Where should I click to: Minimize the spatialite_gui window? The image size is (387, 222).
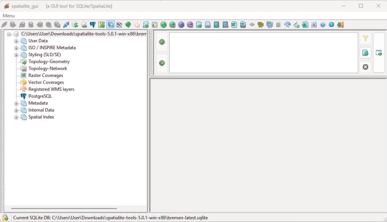[343, 6]
